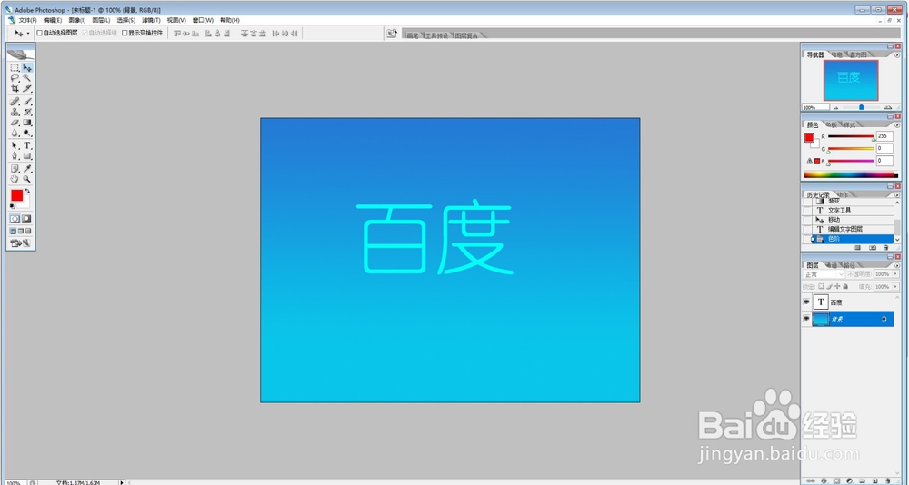The height and width of the screenshot is (485, 909).
Task: Open the 滤镜(T) menu
Action: [x=151, y=20]
